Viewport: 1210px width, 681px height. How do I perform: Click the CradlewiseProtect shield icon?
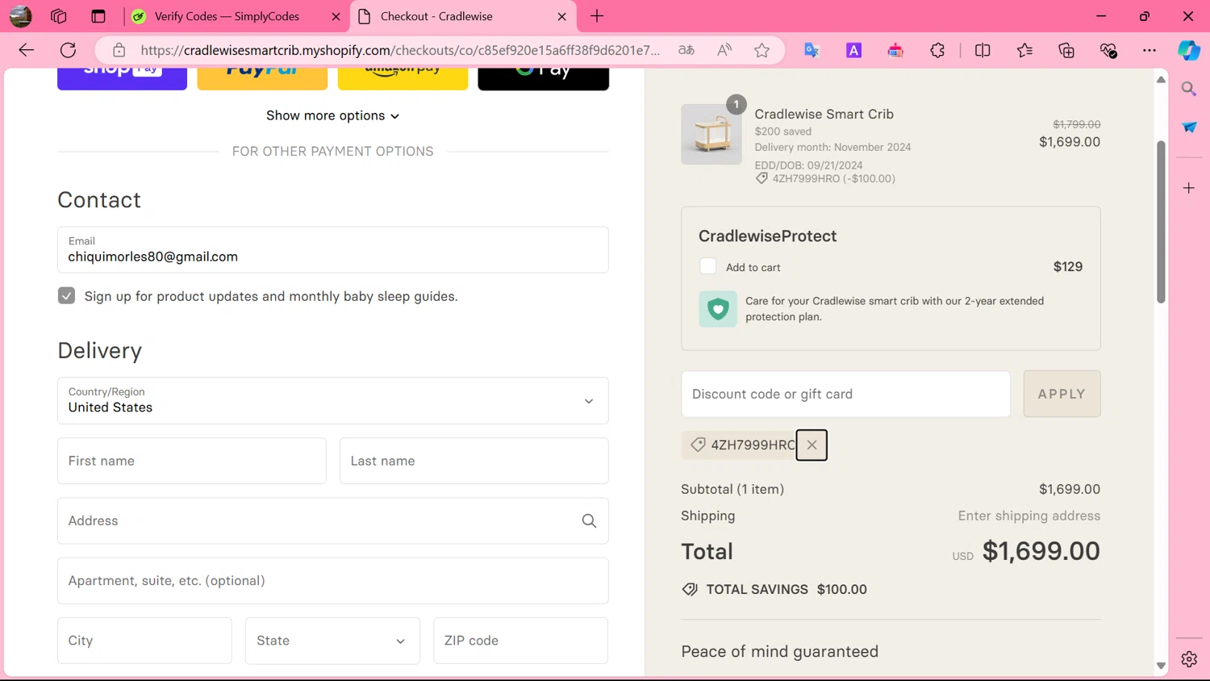click(x=718, y=309)
